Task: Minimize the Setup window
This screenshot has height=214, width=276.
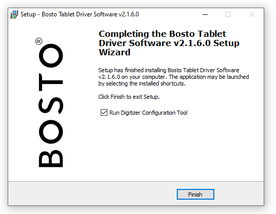Action: click(x=205, y=14)
